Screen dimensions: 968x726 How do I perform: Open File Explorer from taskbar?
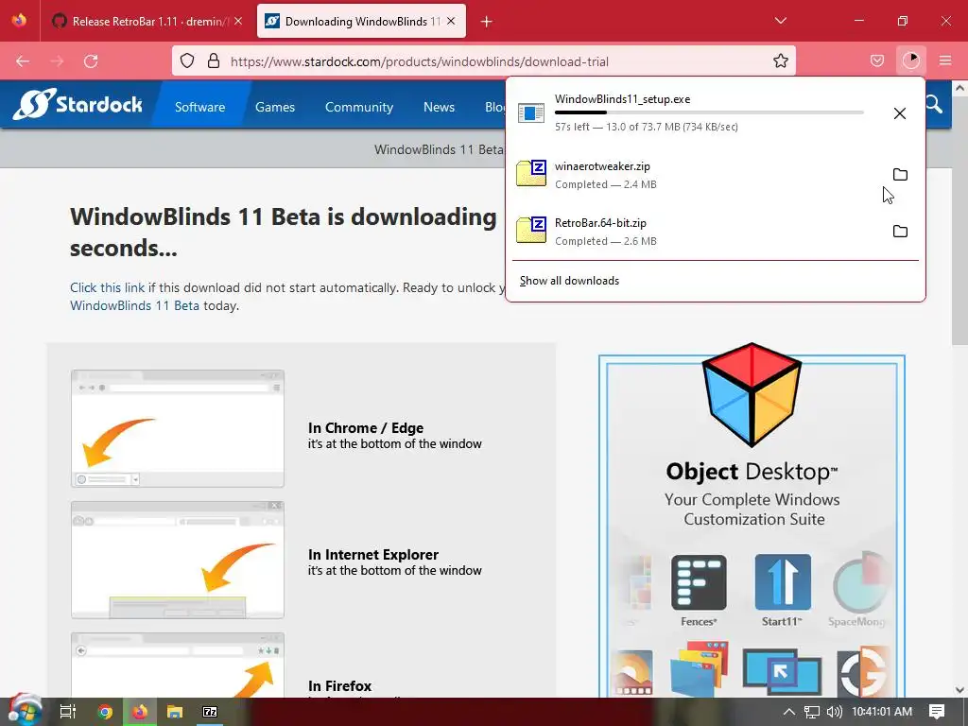[175, 712]
